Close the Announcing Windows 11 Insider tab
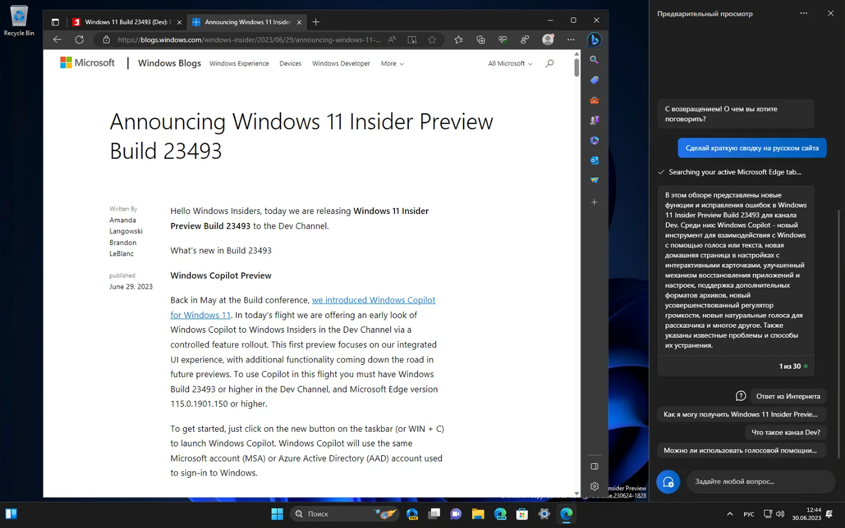This screenshot has width=845, height=528. tap(299, 23)
